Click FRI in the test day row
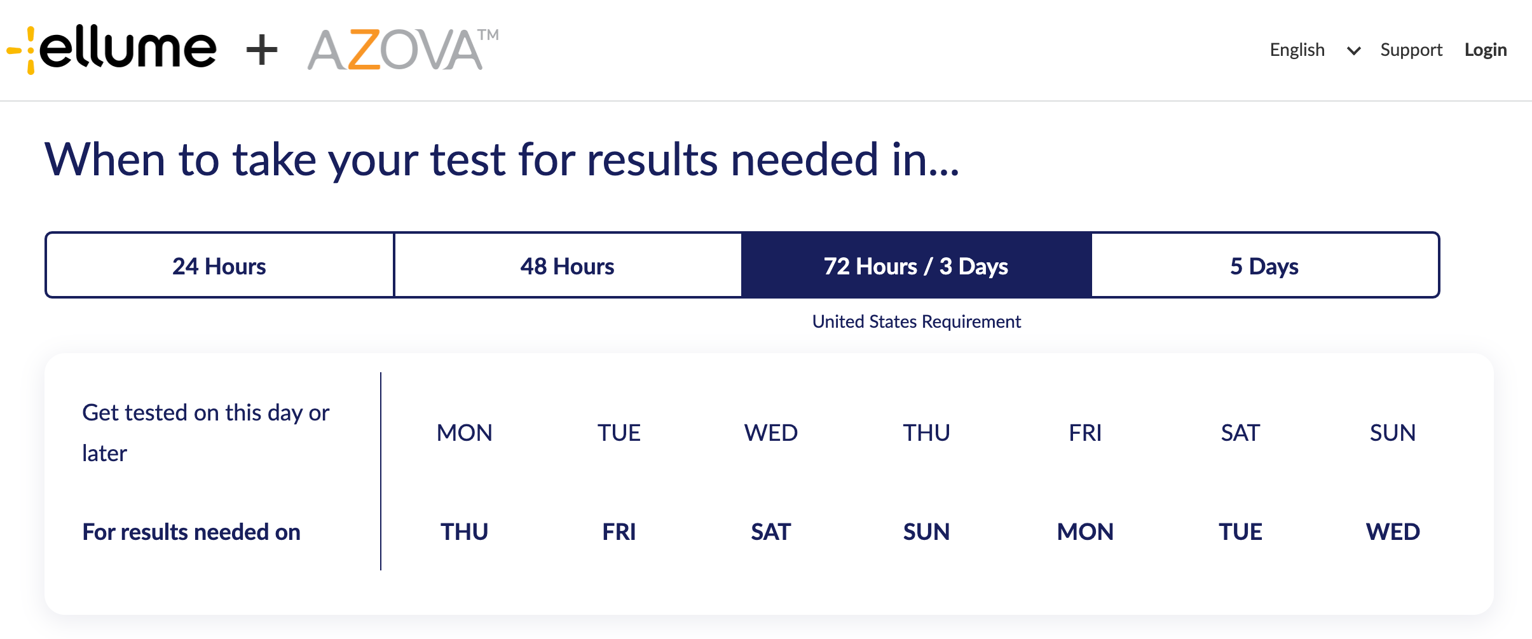The width and height of the screenshot is (1532, 639). 1084,433
